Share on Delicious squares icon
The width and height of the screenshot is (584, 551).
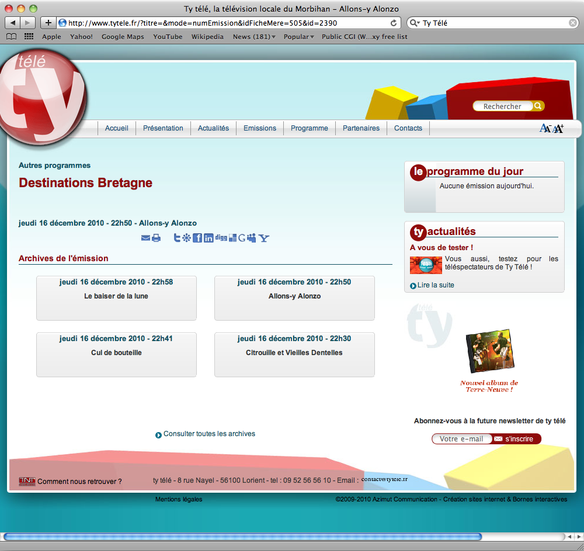click(x=233, y=238)
